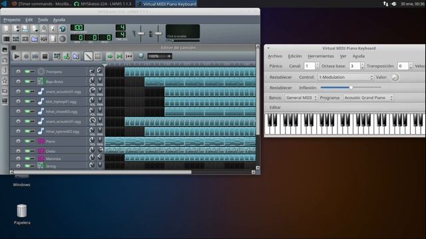426x239 pixels.
Task: Mute the Bajo Brass track
Action: [x=27, y=82]
